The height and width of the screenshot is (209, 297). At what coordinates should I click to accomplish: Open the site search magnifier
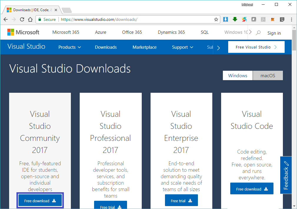pyautogui.click(x=258, y=33)
